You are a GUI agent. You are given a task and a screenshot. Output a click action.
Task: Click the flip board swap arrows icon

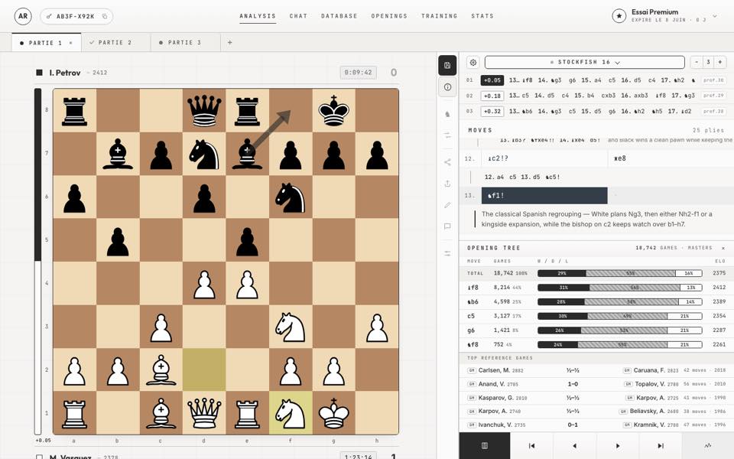[447, 135]
